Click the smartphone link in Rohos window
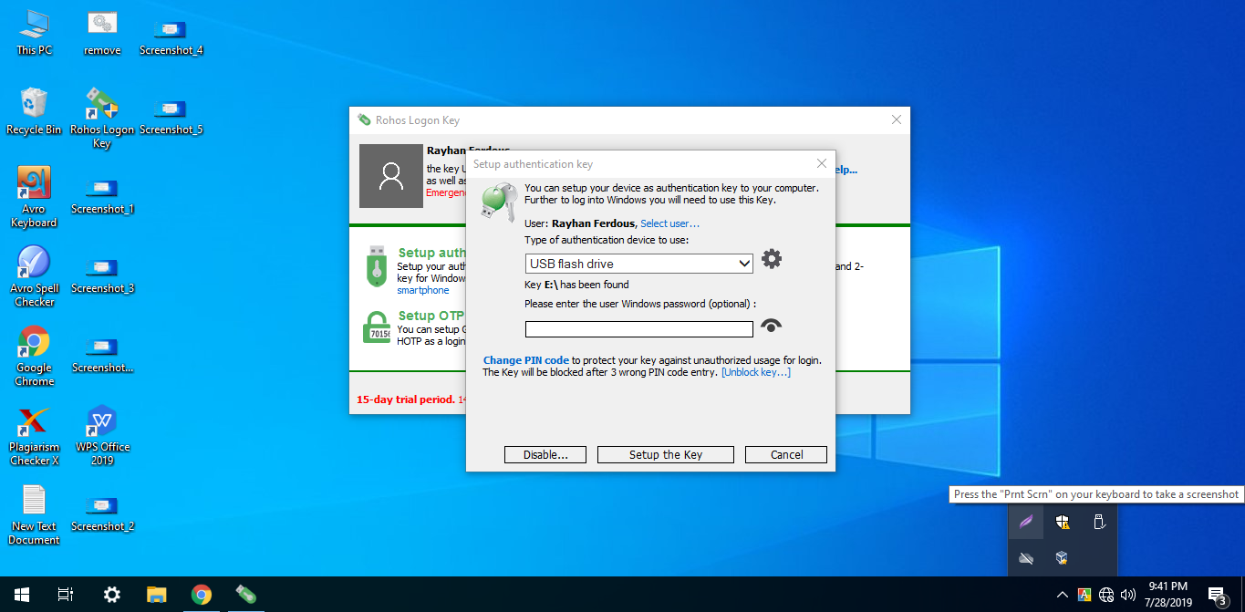 click(423, 290)
